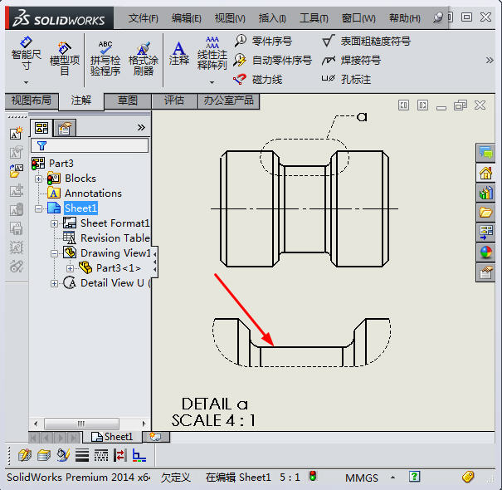The width and height of the screenshot is (502, 490).
Task: Click the feature tree filter input box
Action: coord(95,145)
